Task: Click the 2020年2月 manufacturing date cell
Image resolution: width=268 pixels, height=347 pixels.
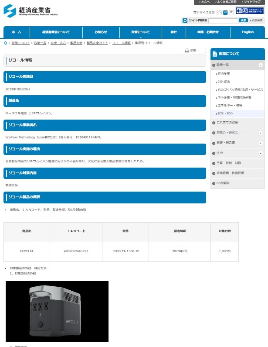Action: pyautogui.click(x=180, y=251)
